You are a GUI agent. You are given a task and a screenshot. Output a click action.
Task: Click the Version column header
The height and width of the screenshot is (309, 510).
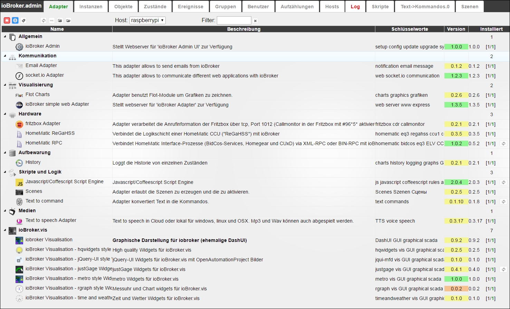(456, 29)
